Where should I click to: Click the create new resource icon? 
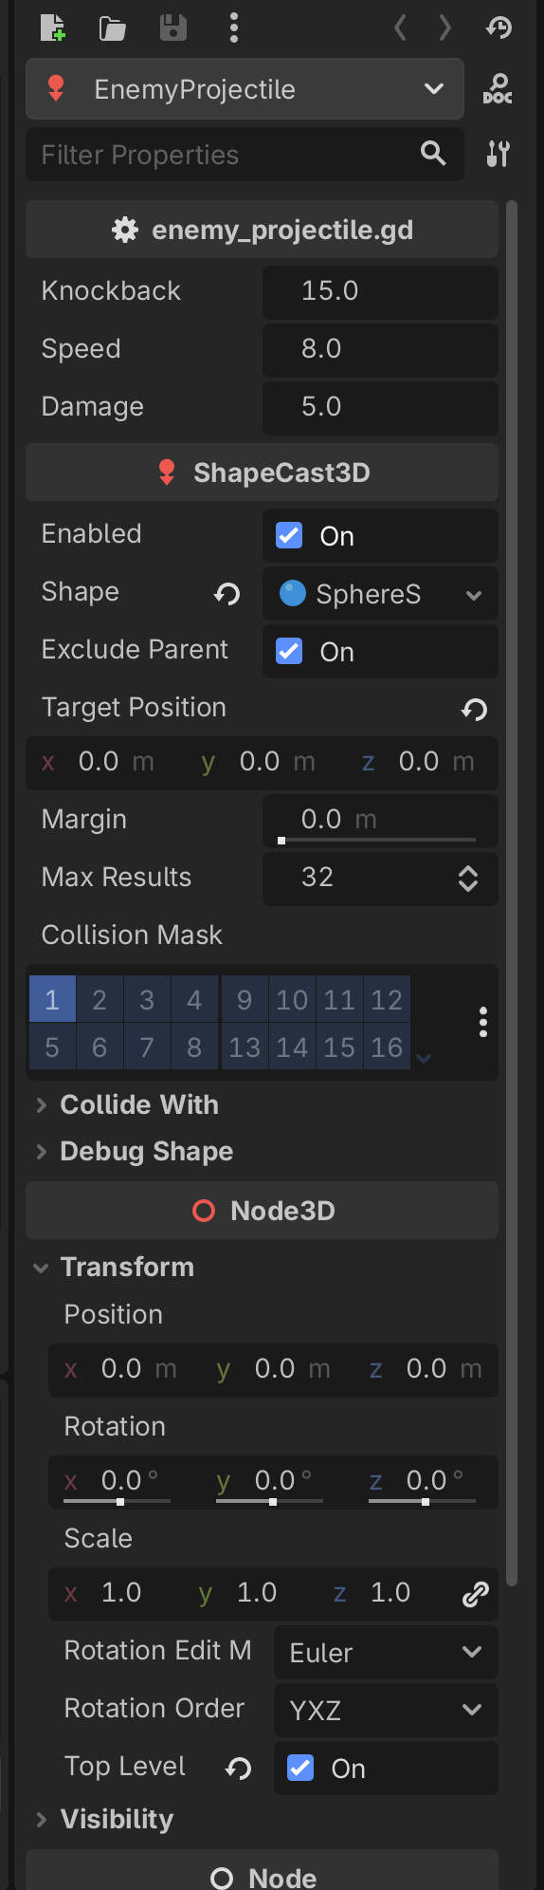click(x=53, y=28)
